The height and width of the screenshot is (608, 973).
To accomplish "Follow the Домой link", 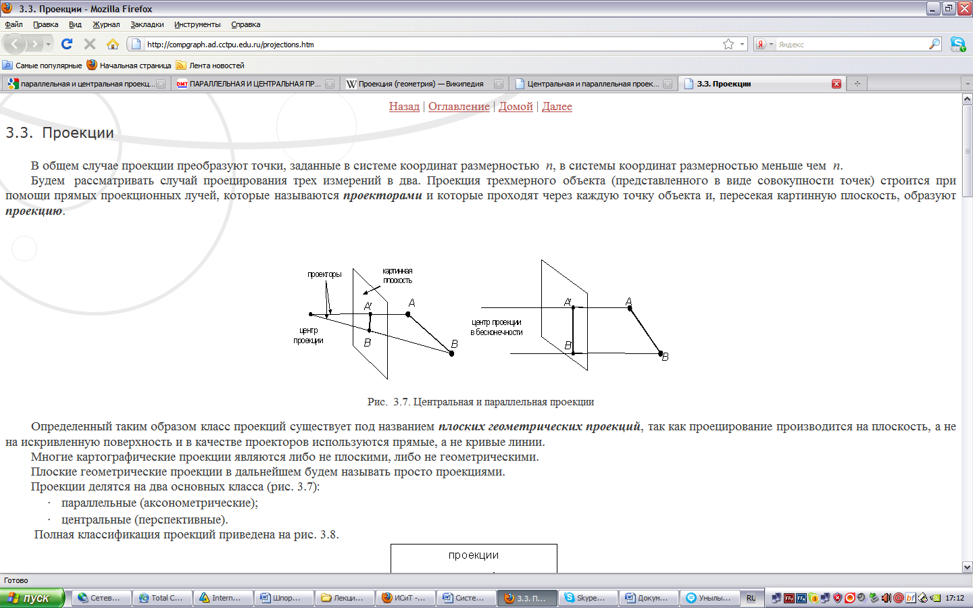I will (x=516, y=106).
